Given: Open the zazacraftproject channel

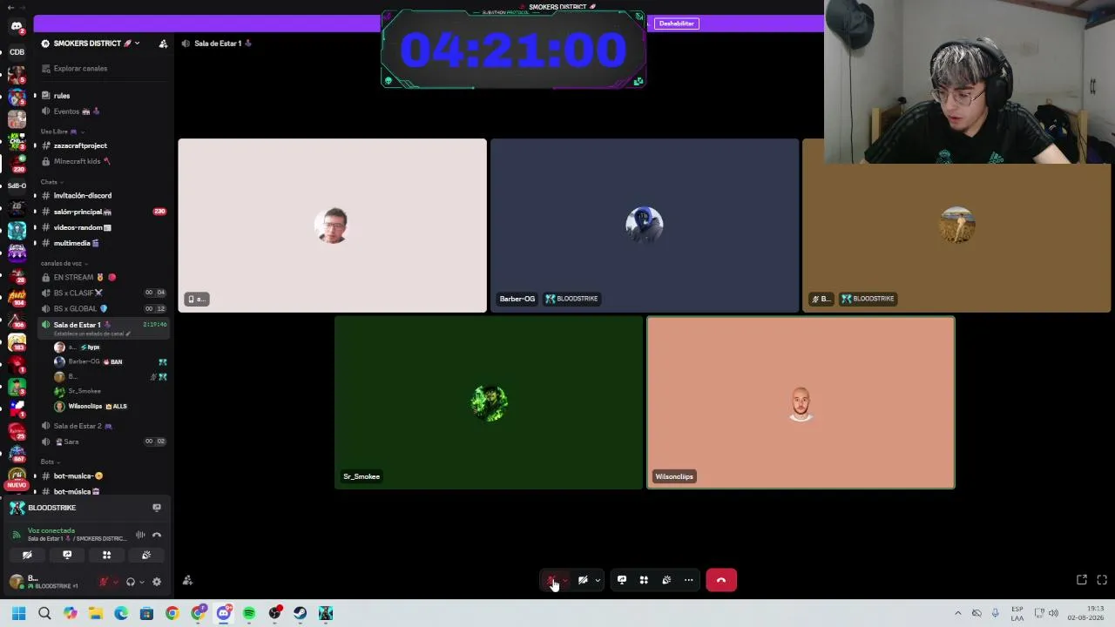Looking at the screenshot, I should tap(103, 145).
